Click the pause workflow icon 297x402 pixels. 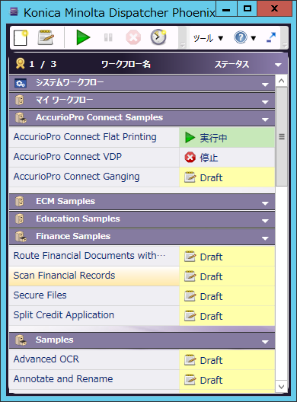coord(108,37)
